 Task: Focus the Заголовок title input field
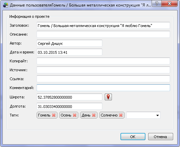(103, 25)
